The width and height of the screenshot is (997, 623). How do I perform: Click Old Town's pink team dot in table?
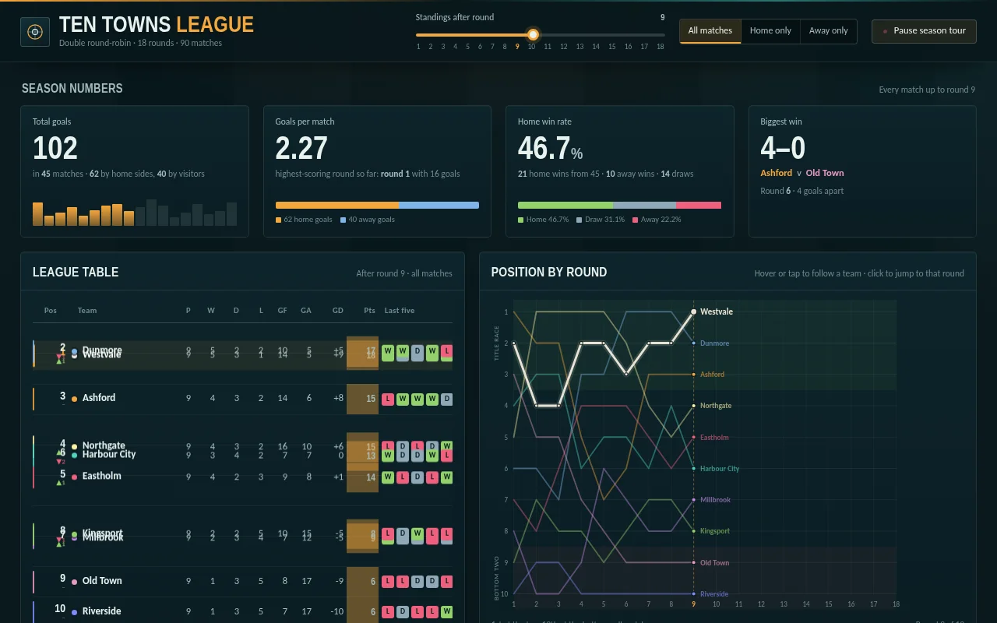pyautogui.click(x=74, y=582)
